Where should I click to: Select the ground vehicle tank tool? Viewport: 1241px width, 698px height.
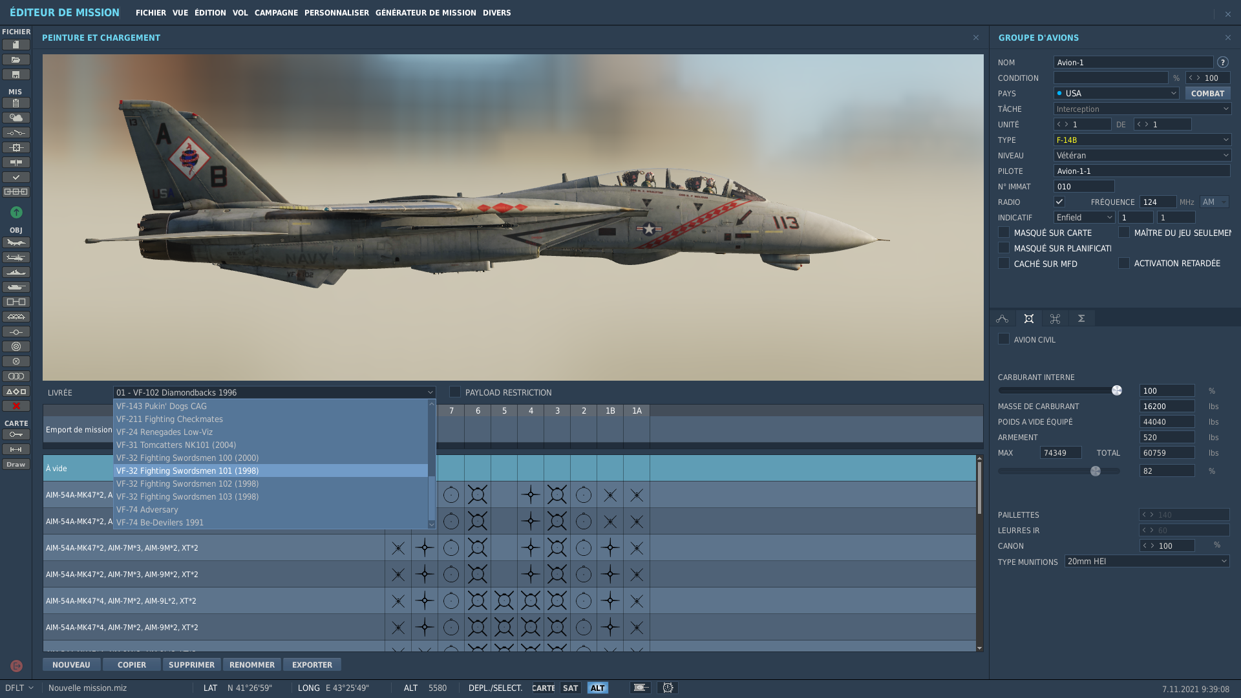tap(16, 287)
